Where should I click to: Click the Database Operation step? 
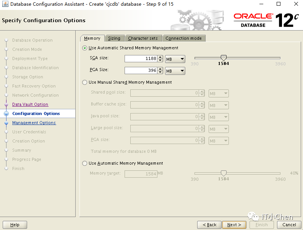[x=32, y=40]
